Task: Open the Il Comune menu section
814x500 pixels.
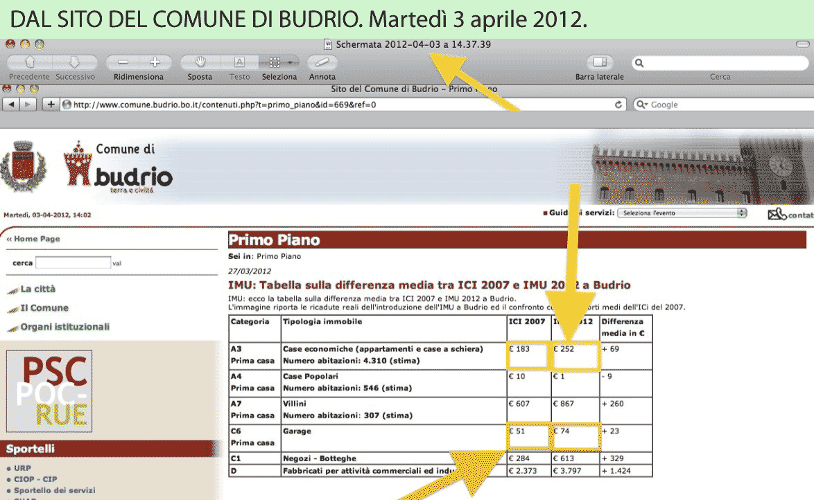Action: pos(44,307)
